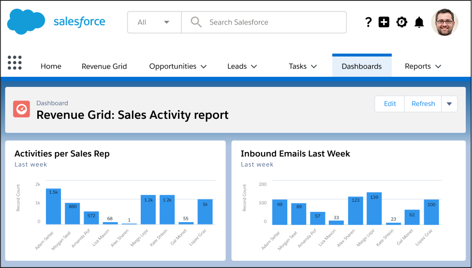Expand the Tasks tab chevron
This screenshot has width=472, height=268.
point(314,67)
